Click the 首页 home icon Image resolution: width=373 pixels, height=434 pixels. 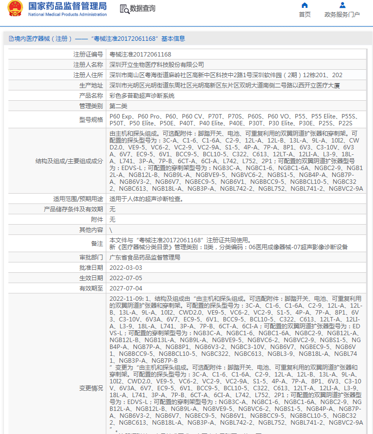(305, 5)
